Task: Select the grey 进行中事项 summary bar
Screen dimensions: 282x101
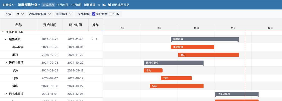Action: [173, 63]
